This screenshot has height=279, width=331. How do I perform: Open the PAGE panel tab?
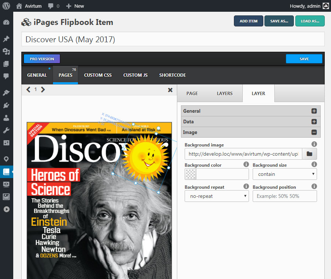tap(192, 93)
